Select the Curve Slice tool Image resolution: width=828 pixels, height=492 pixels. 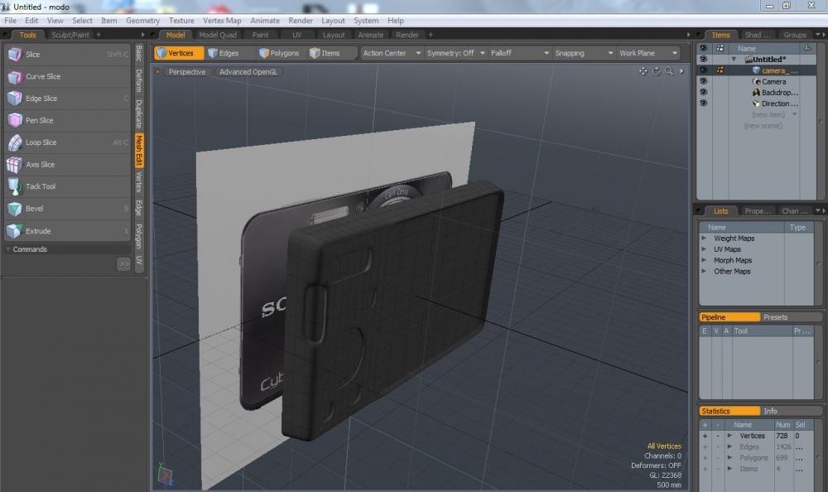[67, 77]
